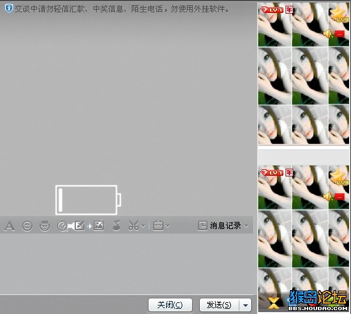Image resolution: width=351 pixels, height=314 pixels.
Task: Click the send picture icon
Action: (99, 226)
